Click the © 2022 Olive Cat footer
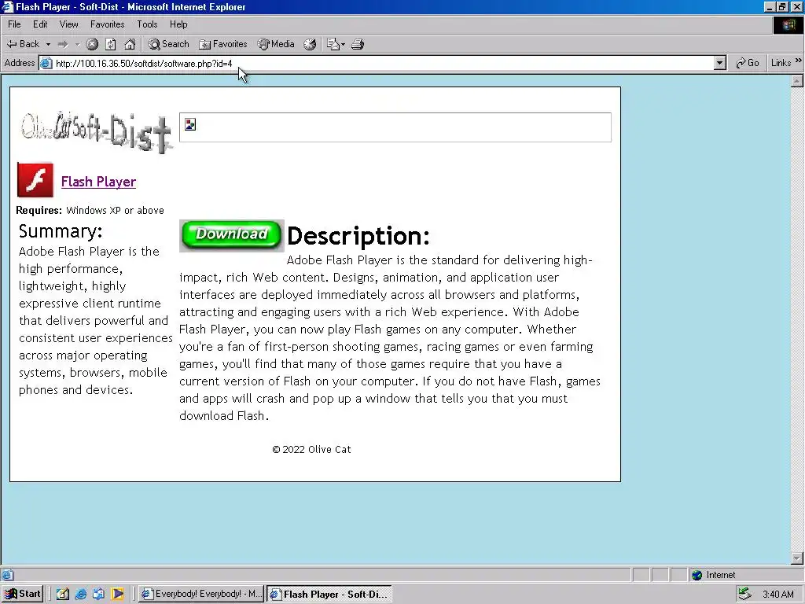The height and width of the screenshot is (604, 805). click(311, 449)
